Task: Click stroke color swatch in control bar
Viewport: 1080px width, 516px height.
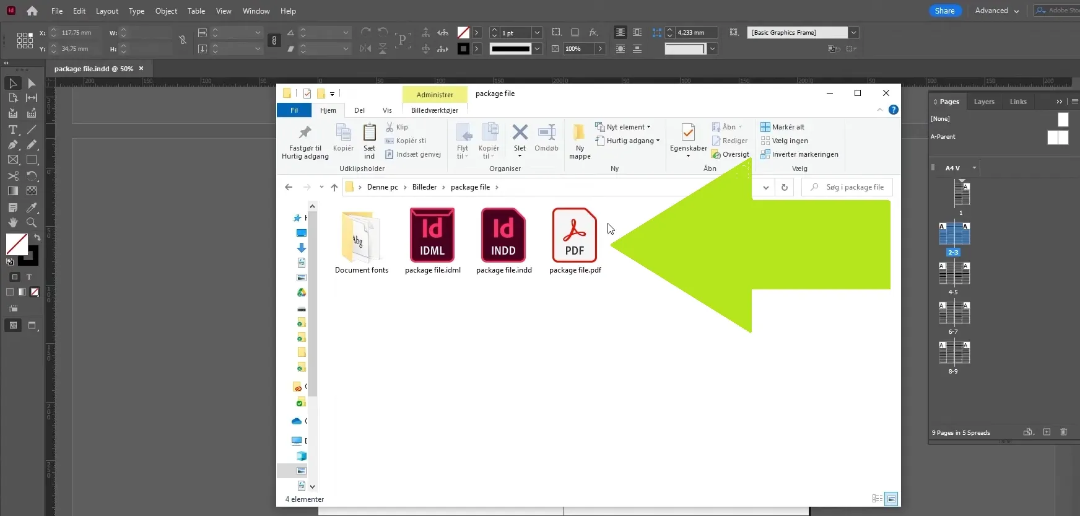Action: (x=463, y=48)
